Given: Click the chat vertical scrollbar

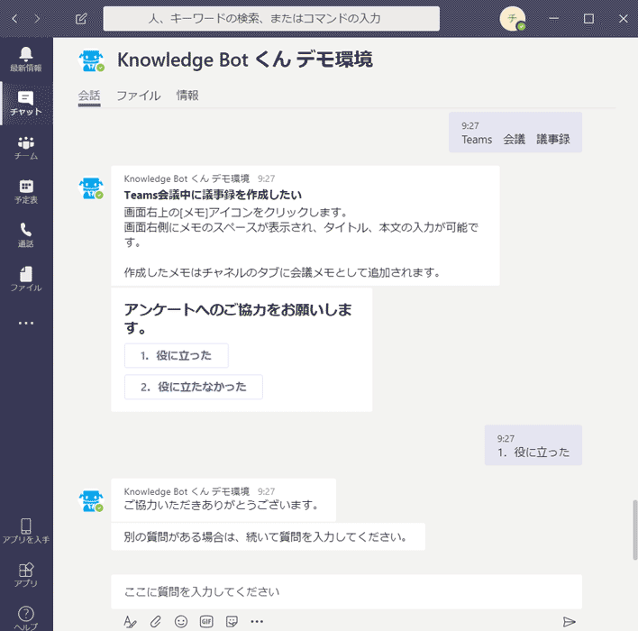Looking at the screenshot, I should point(634,530).
